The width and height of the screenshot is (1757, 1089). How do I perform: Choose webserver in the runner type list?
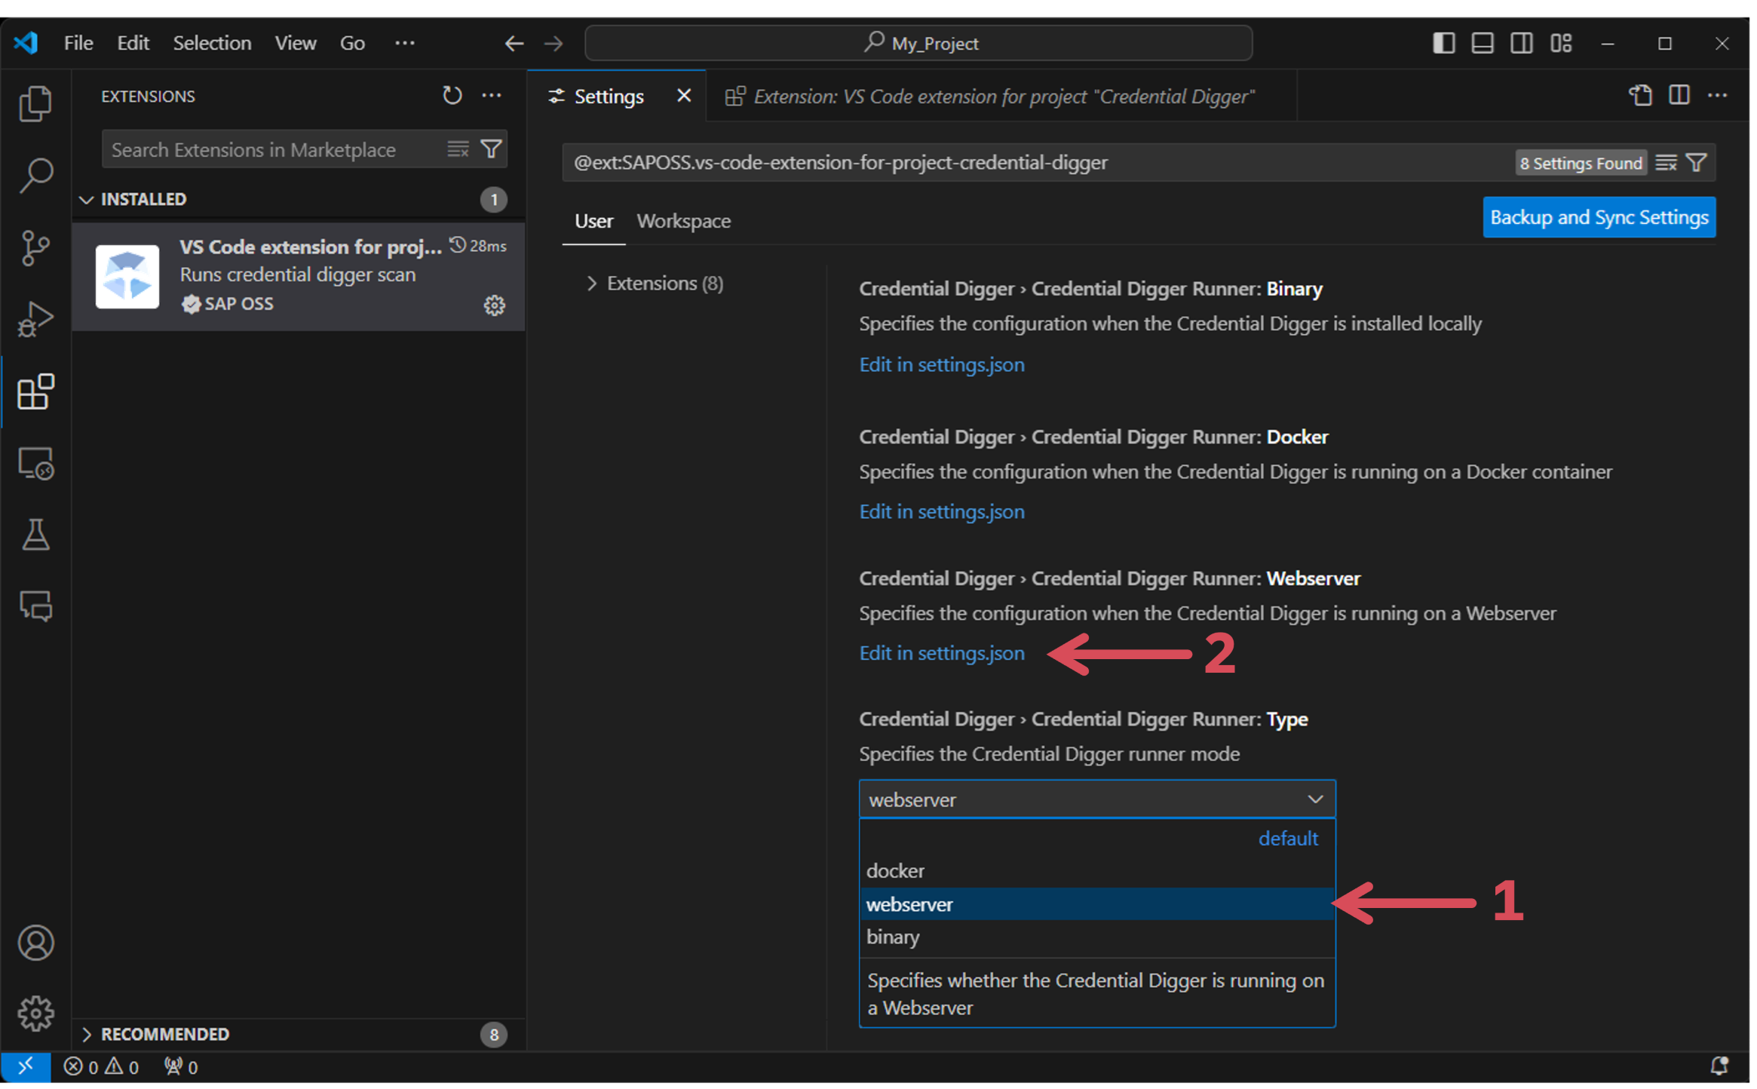tap(1096, 903)
